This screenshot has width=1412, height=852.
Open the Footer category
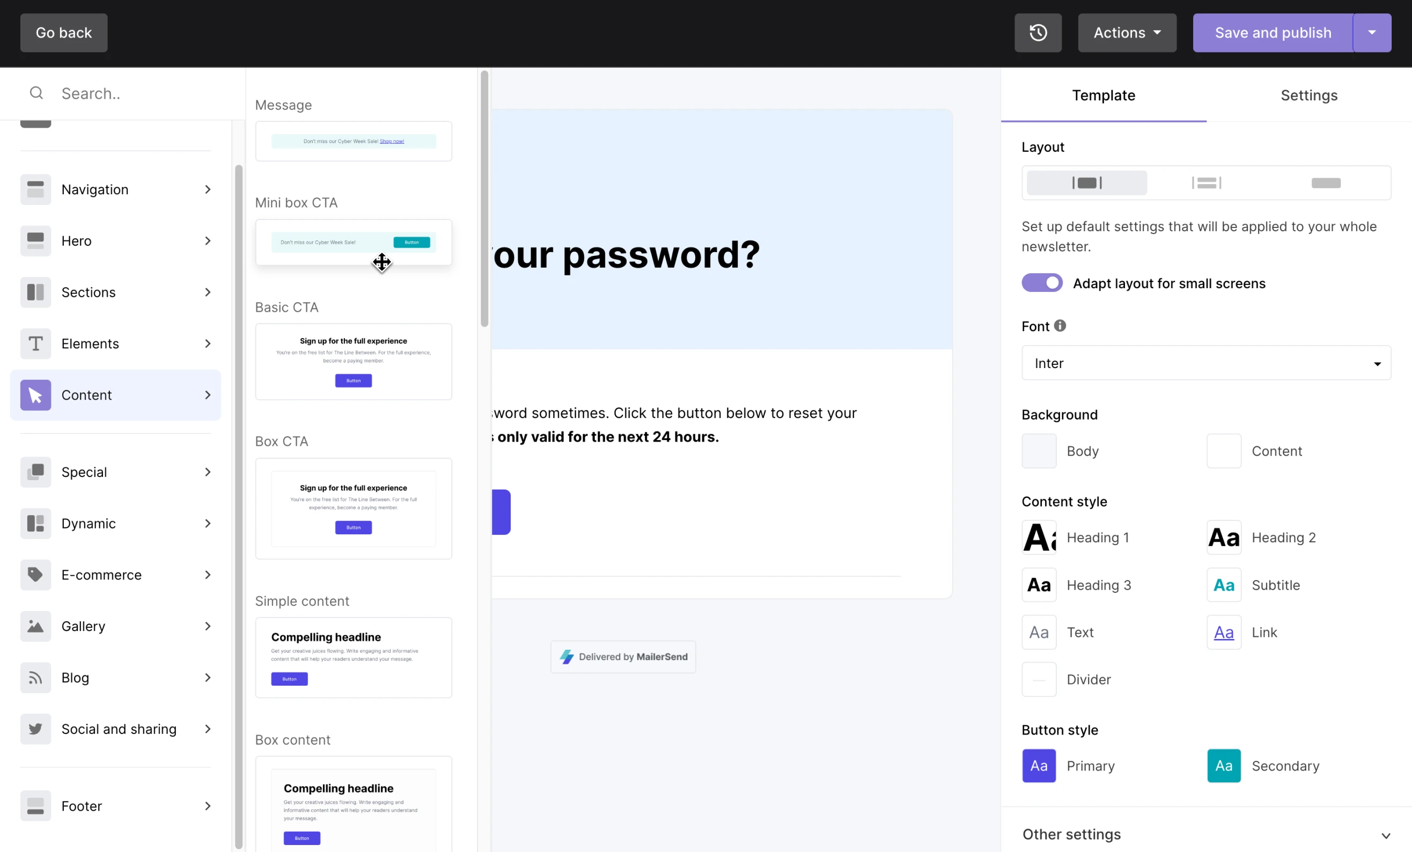tap(115, 806)
